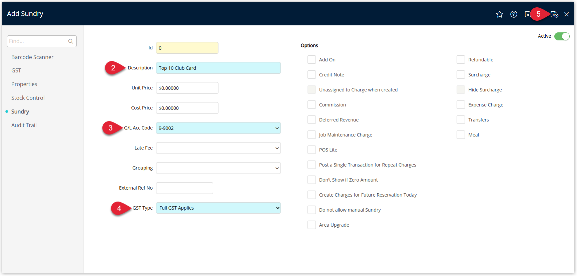Open the Grouping dropdown
This screenshot has width=577, height=276.
tap(218, 168)
